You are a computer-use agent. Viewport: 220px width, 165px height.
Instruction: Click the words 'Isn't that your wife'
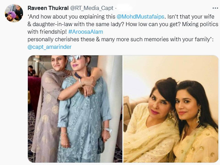pyautogui.click(x=191, y=17)
